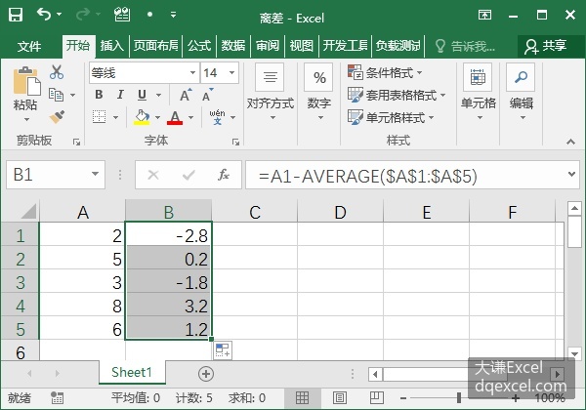Undo the last action
The image size is (586, 410).
pos(44,15)
